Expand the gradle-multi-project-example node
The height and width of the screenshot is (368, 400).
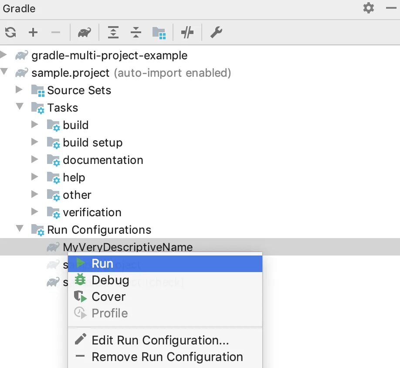[4, 55]
